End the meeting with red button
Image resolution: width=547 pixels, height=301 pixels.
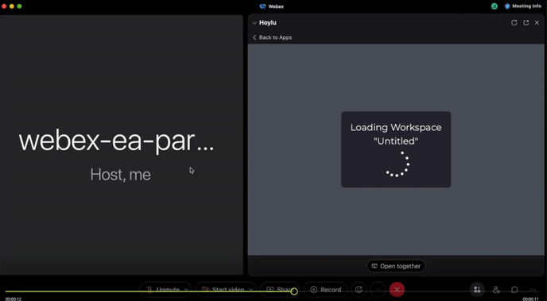(x=397, y=290)
